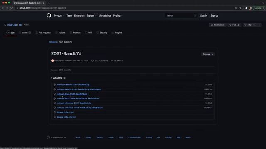Switch to the Code tab
Viewport: 266px width, 149px height.
(10, 32)
